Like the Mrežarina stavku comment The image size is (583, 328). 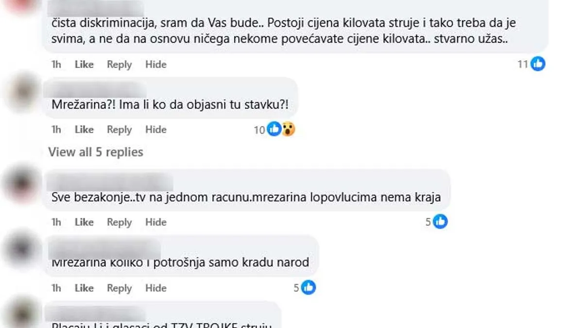(84, 129)
